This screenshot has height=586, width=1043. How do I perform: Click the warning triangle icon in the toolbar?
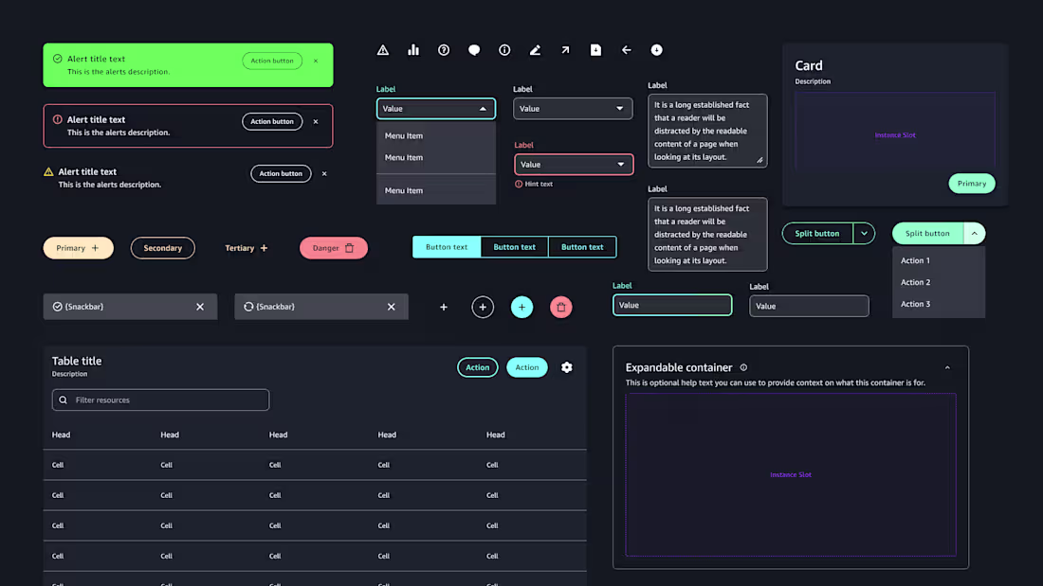[383, 49]
